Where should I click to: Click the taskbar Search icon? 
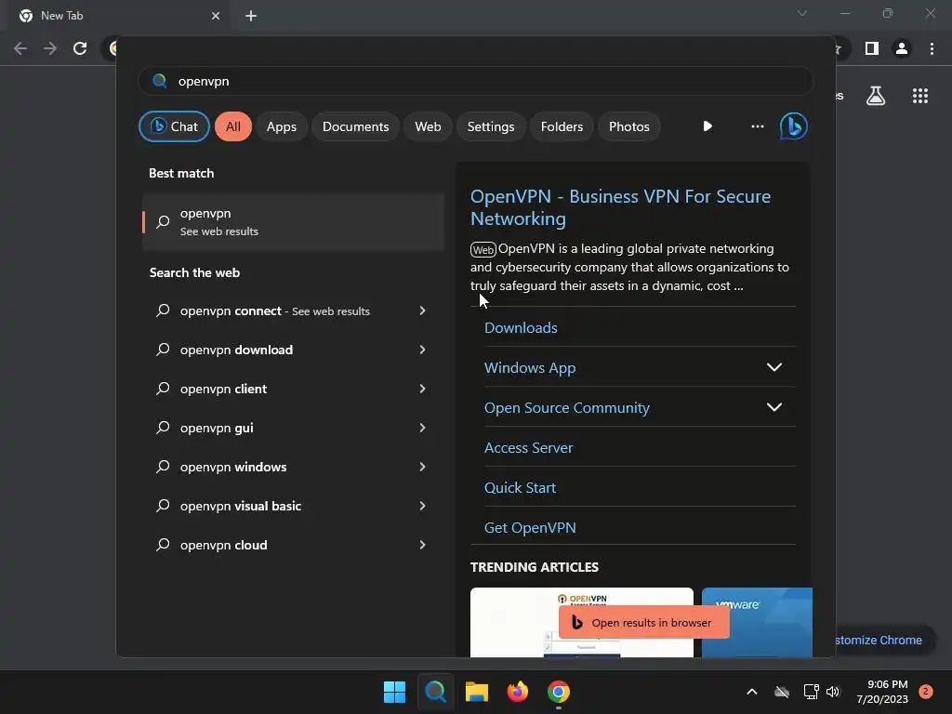[x=435, y=692]
